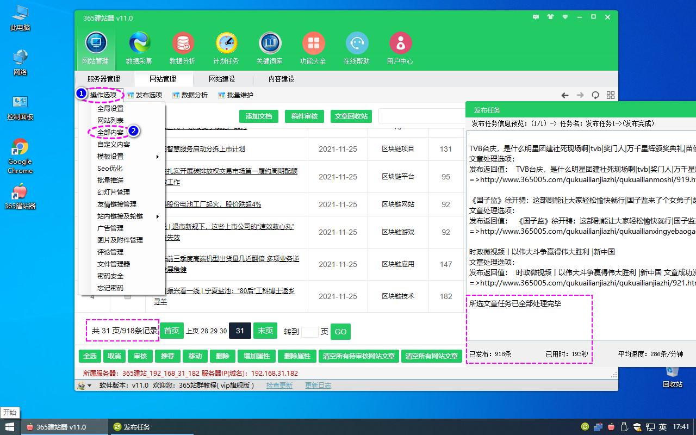Viewport: 696px width, 435px height.
Task: Click the 审核 button in bottom action bar
Action: tap(140, 356)
